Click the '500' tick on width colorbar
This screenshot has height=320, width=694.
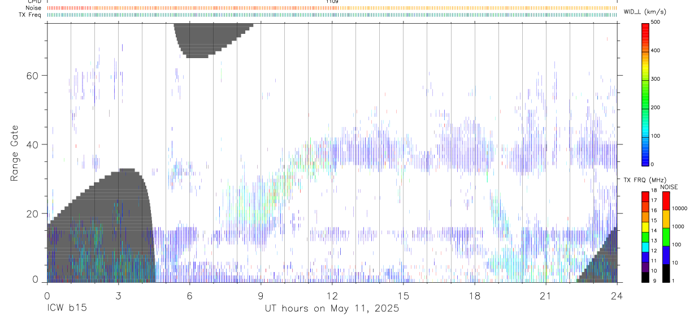657,22
